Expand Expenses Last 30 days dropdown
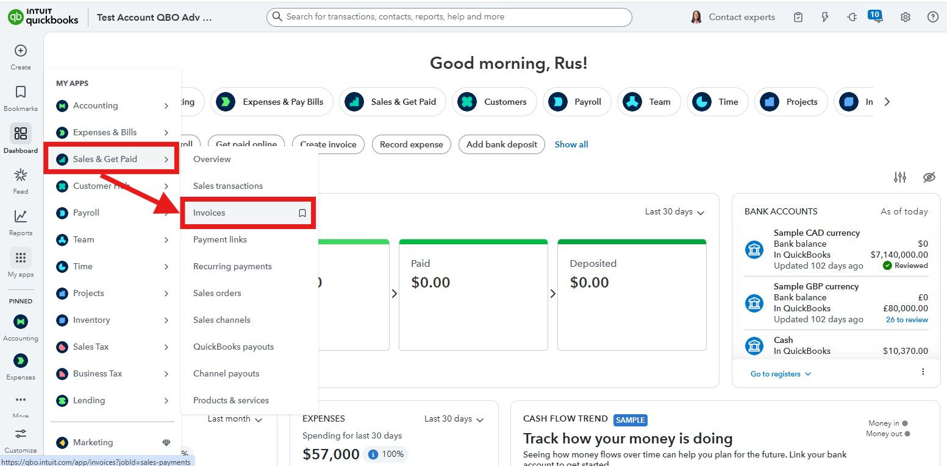Screen dimensions: 947x466 click(x=454, y=419)
